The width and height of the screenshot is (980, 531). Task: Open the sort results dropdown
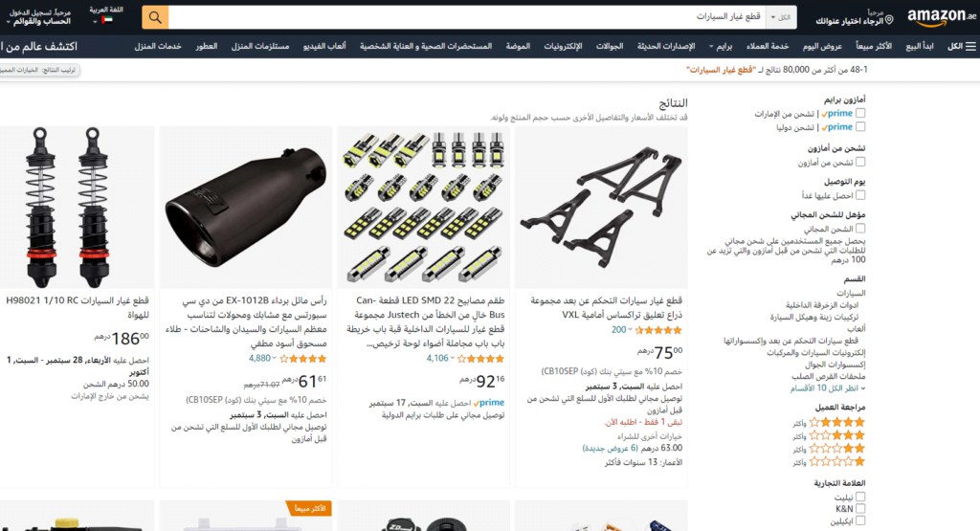[38, 70]
